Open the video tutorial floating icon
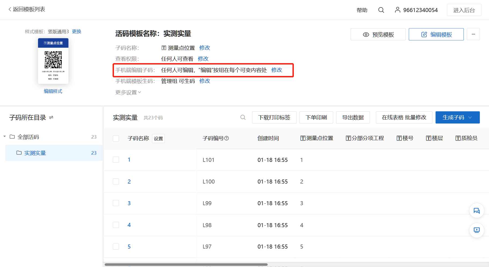The image size is (489, 267). (476, 230)
